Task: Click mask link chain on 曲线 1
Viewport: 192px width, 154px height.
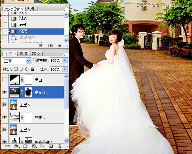Action: [22, 117]
